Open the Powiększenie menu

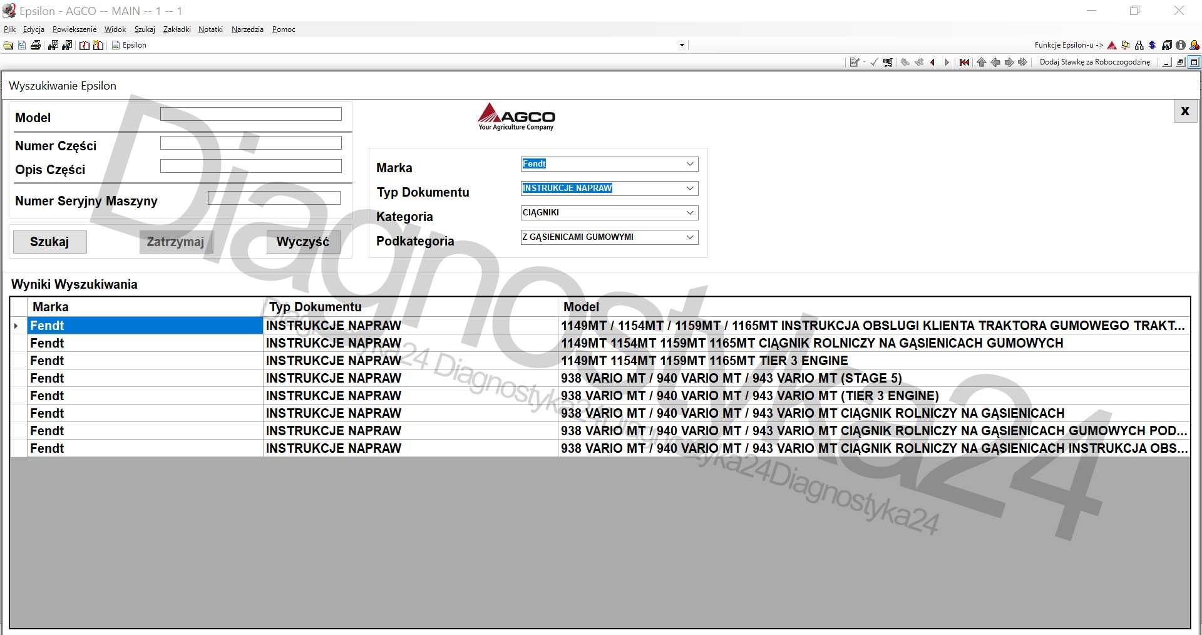coord(74,29)
